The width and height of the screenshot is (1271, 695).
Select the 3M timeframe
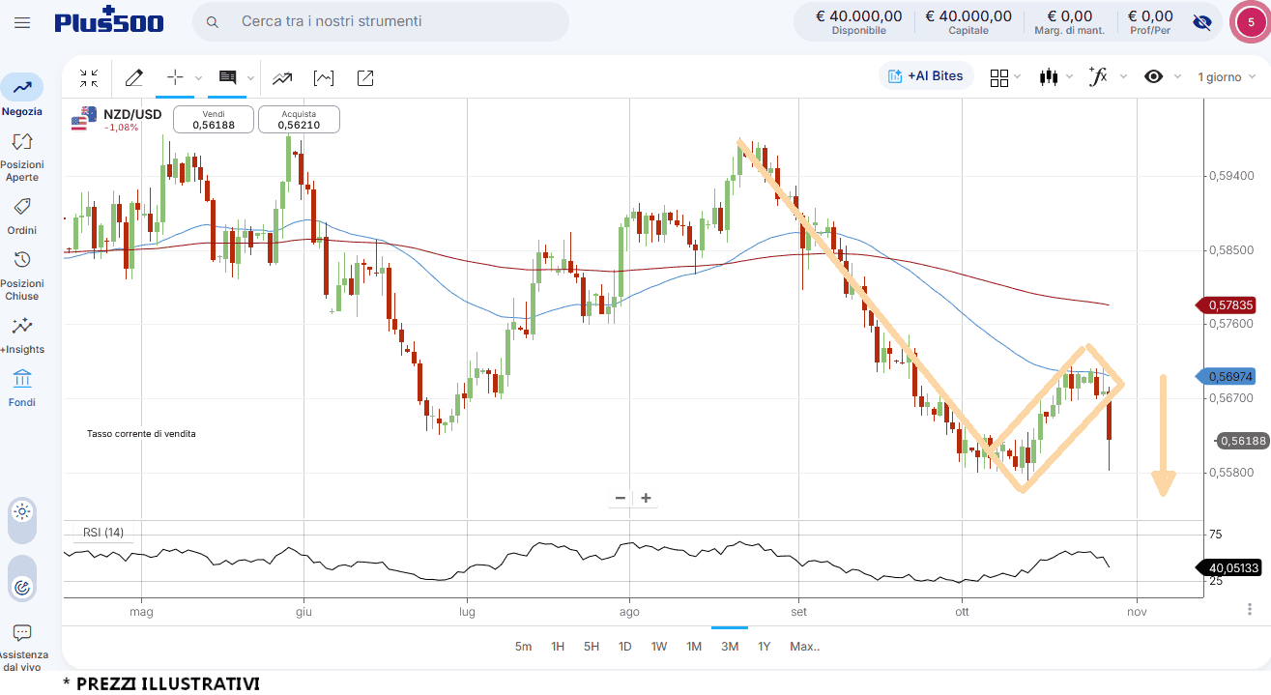click(730, 647)
